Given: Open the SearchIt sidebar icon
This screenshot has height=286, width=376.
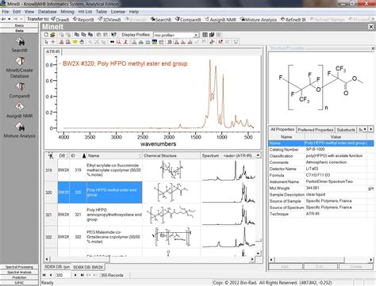Looking at the screenshot, I should click(20, 41).
